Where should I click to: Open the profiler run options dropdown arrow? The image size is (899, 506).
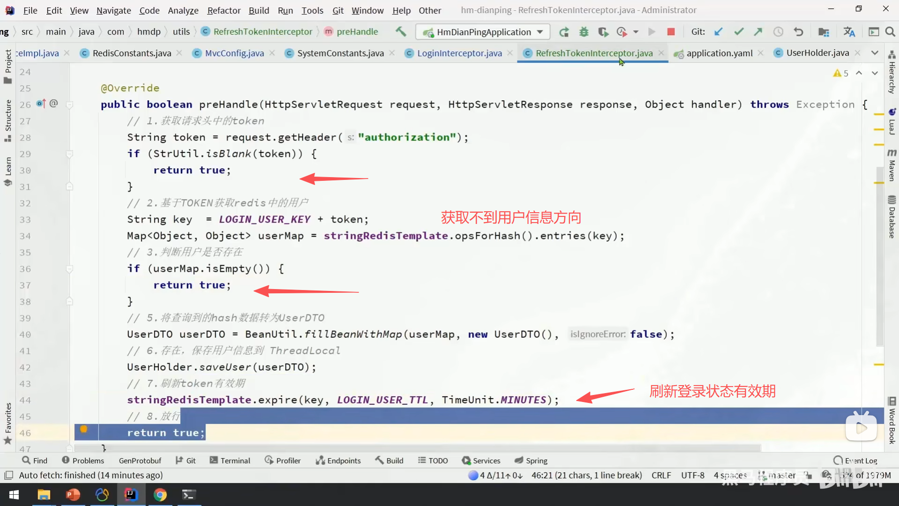click(x=635, y=32)
